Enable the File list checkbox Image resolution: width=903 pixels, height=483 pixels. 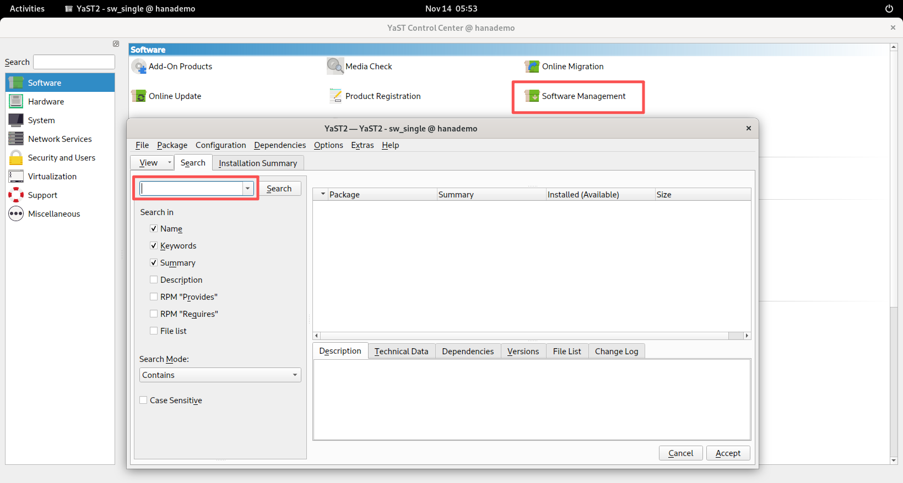point(154,331)
